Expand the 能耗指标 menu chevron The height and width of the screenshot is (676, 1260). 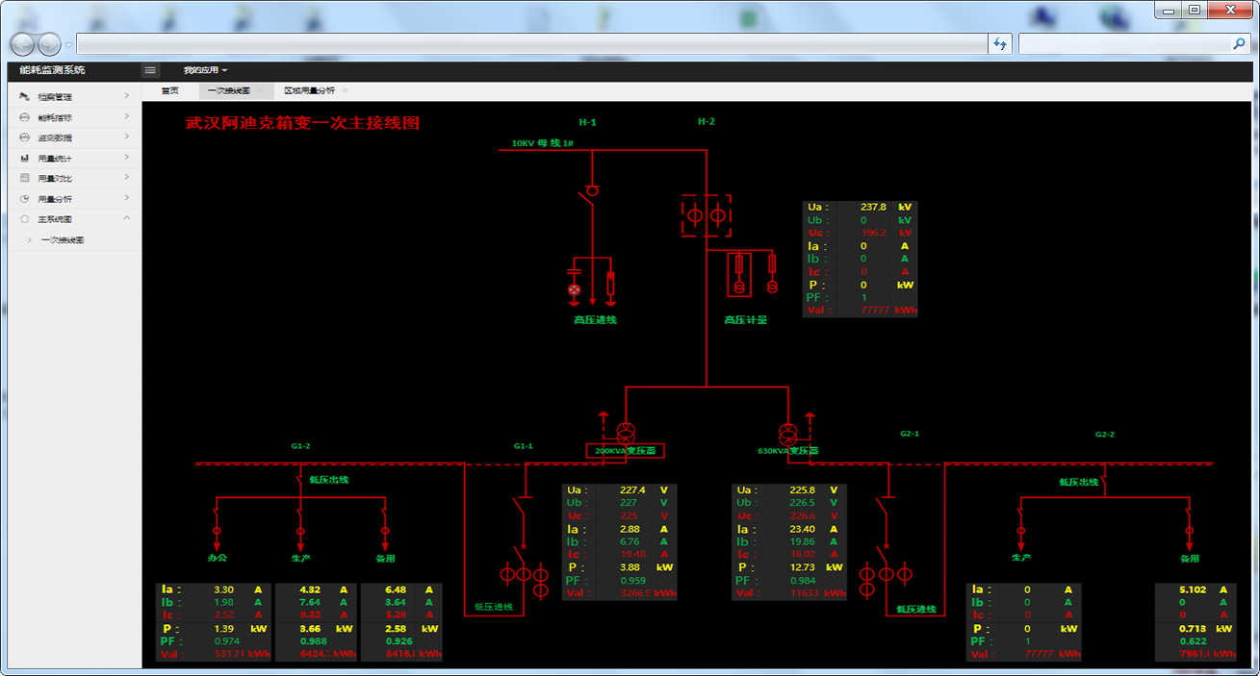click(x=127, y=116)
